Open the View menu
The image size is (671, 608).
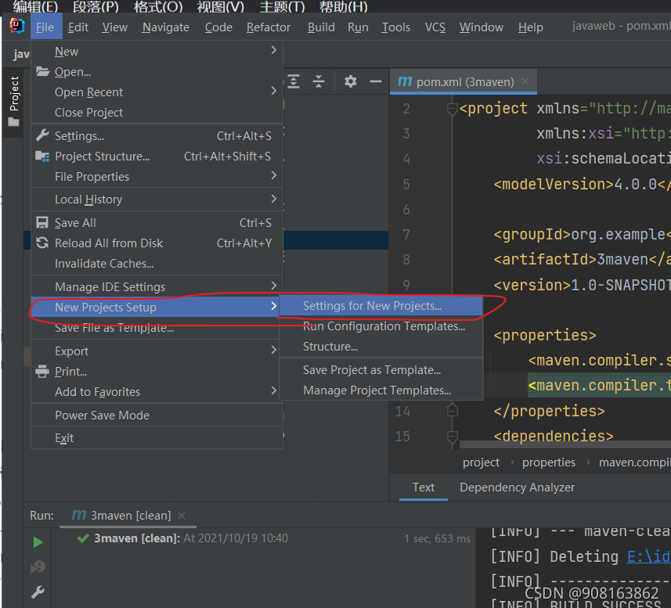[x=114, y=27]
